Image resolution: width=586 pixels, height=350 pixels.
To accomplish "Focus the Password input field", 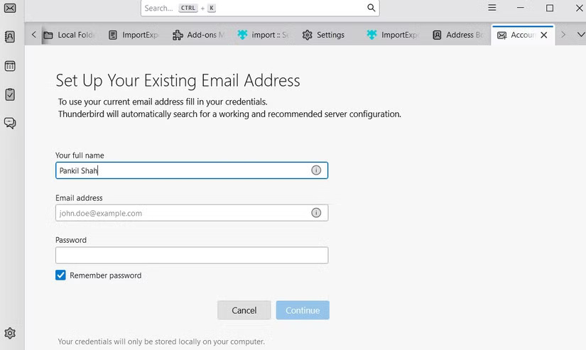I will tap(192, 256).
